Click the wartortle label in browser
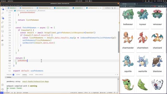Image resolution: width=167 pixels, height=94 pixels. pyautogui.click(x=143, y=71)
